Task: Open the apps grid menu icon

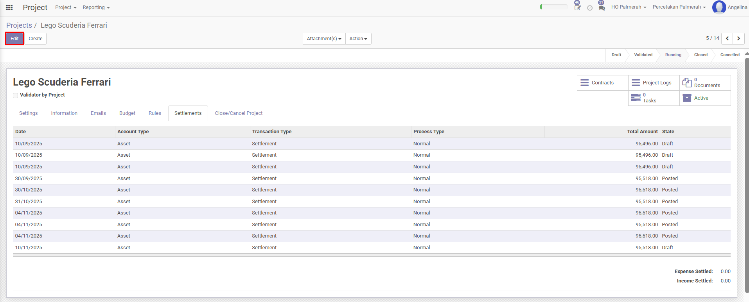Action: tap(9, 7)
